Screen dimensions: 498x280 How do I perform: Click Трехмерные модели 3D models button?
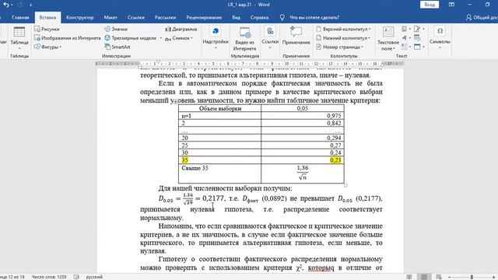click(131, 38)
